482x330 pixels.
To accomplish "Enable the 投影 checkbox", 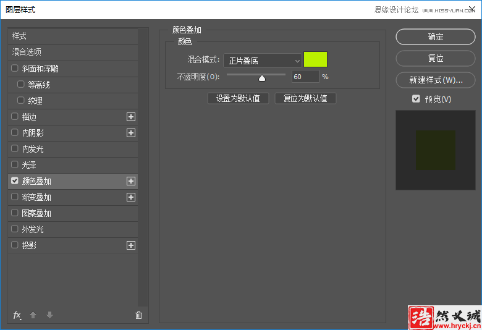I will click(14, 245).
